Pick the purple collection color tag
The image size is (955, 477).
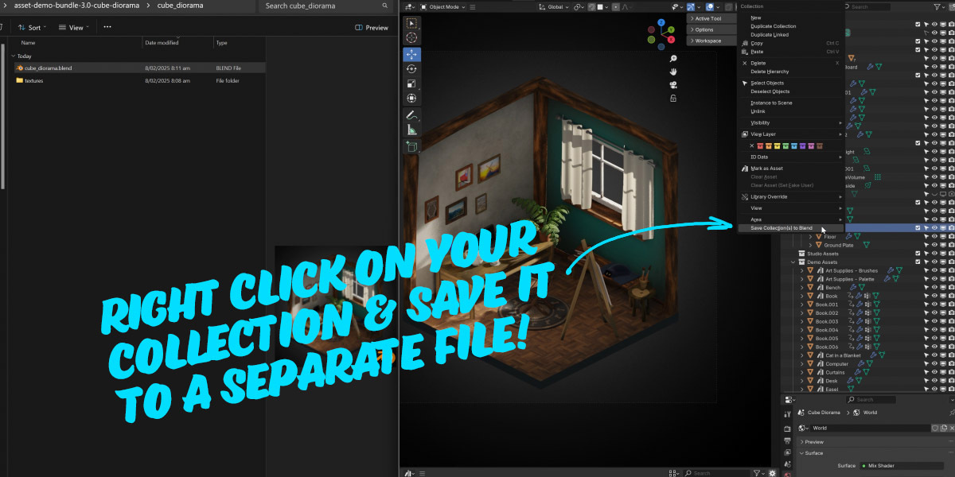pyautogui.click(x=805, y=146)
